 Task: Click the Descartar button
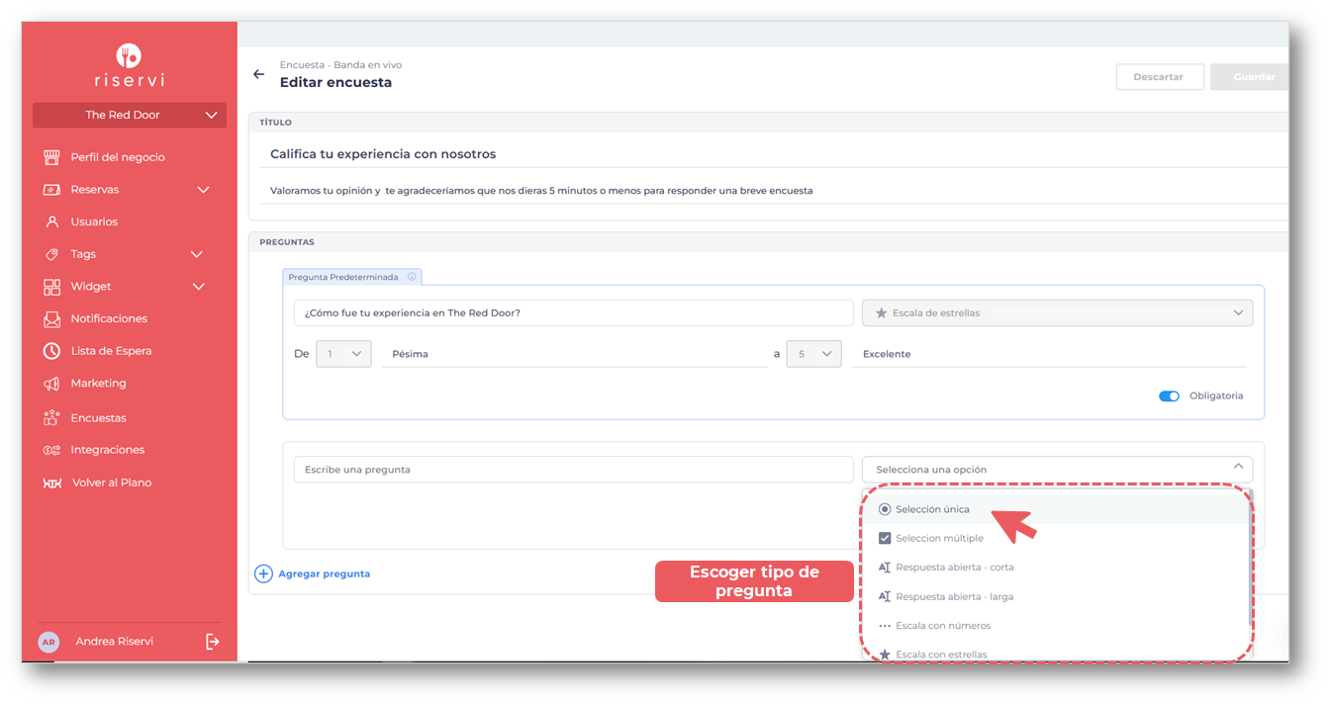click(x=1159, y=77)
